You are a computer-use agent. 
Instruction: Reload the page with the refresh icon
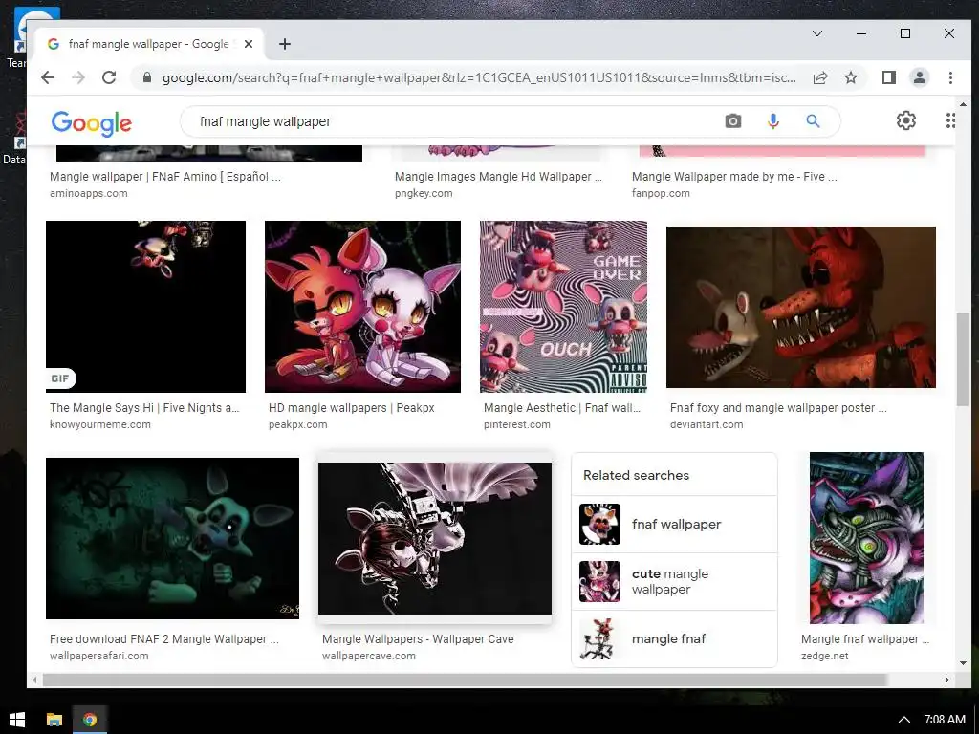point(109,77)
